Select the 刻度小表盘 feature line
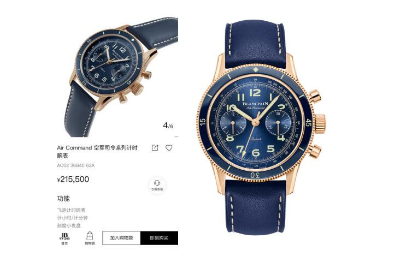 [69, 225]
